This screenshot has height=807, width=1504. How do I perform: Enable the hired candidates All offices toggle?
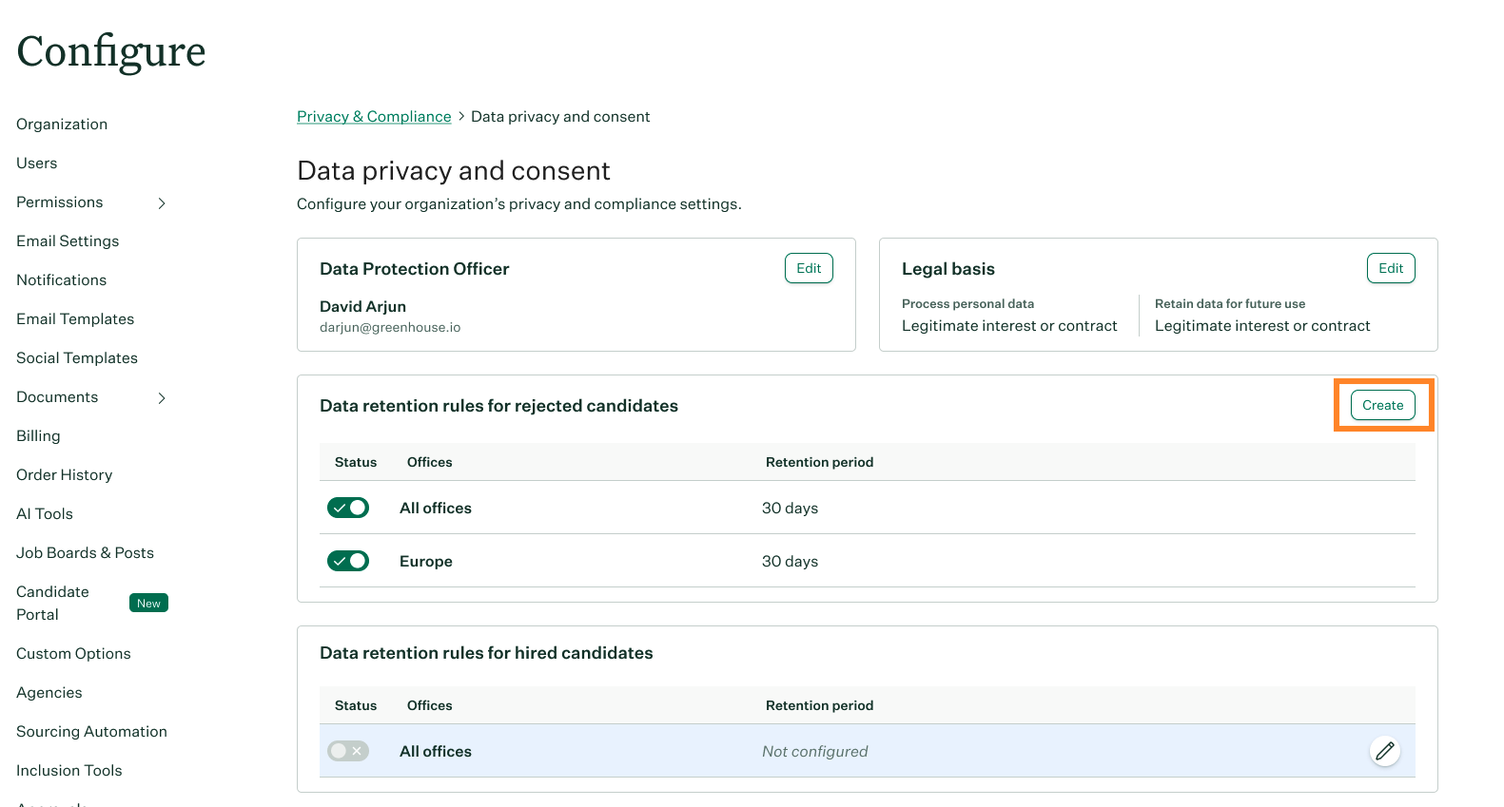point(348,751)
